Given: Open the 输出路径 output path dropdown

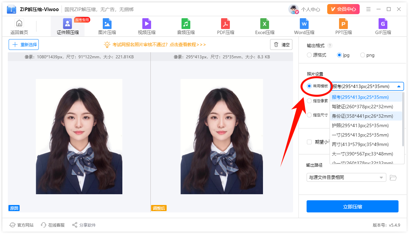Looking at the screenshot, I should [x=346, y=177].
